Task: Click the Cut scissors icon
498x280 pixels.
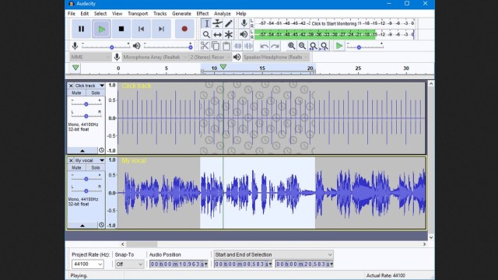Action: point(204,46)
